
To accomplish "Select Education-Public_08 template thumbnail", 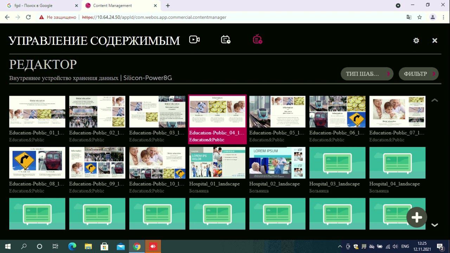I will pos(37,163).
